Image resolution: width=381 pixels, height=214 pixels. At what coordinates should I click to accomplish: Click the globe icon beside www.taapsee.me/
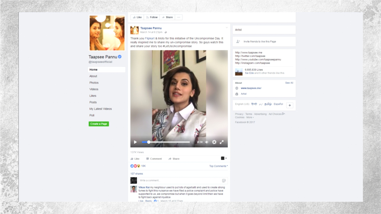coord(237,88)
